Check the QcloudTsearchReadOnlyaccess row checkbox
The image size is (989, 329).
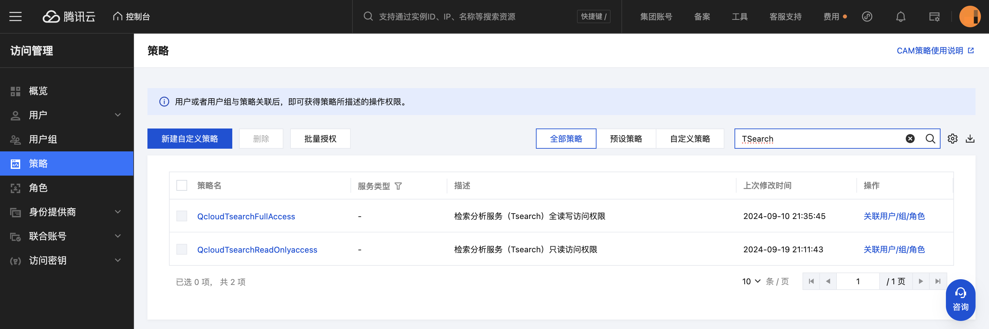pyautogui.click(x=181, y=250)
